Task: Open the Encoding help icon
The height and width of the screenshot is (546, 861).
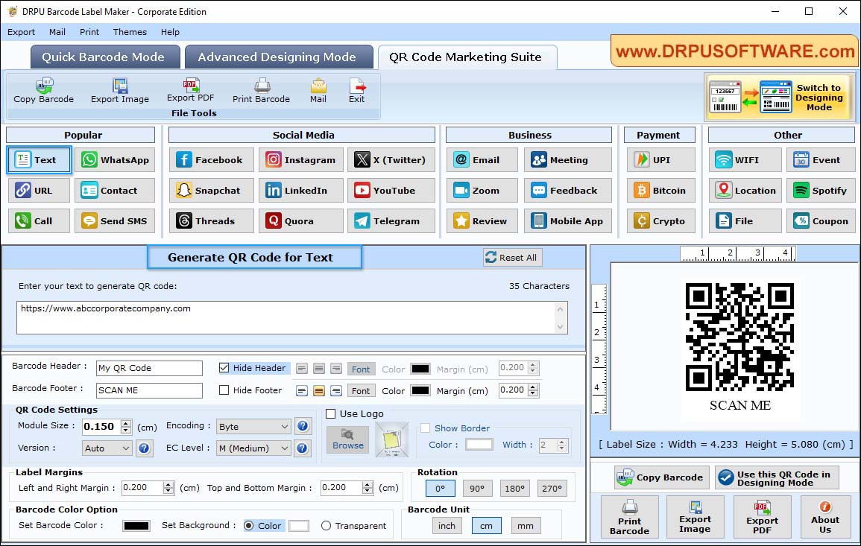Action: click(x=302, y=426)
